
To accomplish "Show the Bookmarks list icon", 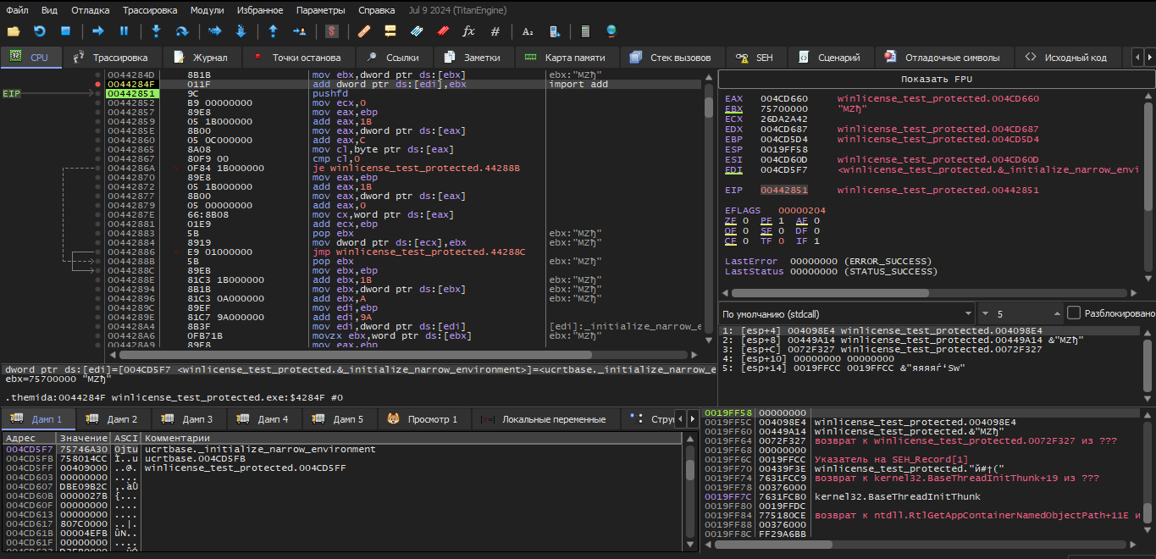I will (x=443, y=31).
